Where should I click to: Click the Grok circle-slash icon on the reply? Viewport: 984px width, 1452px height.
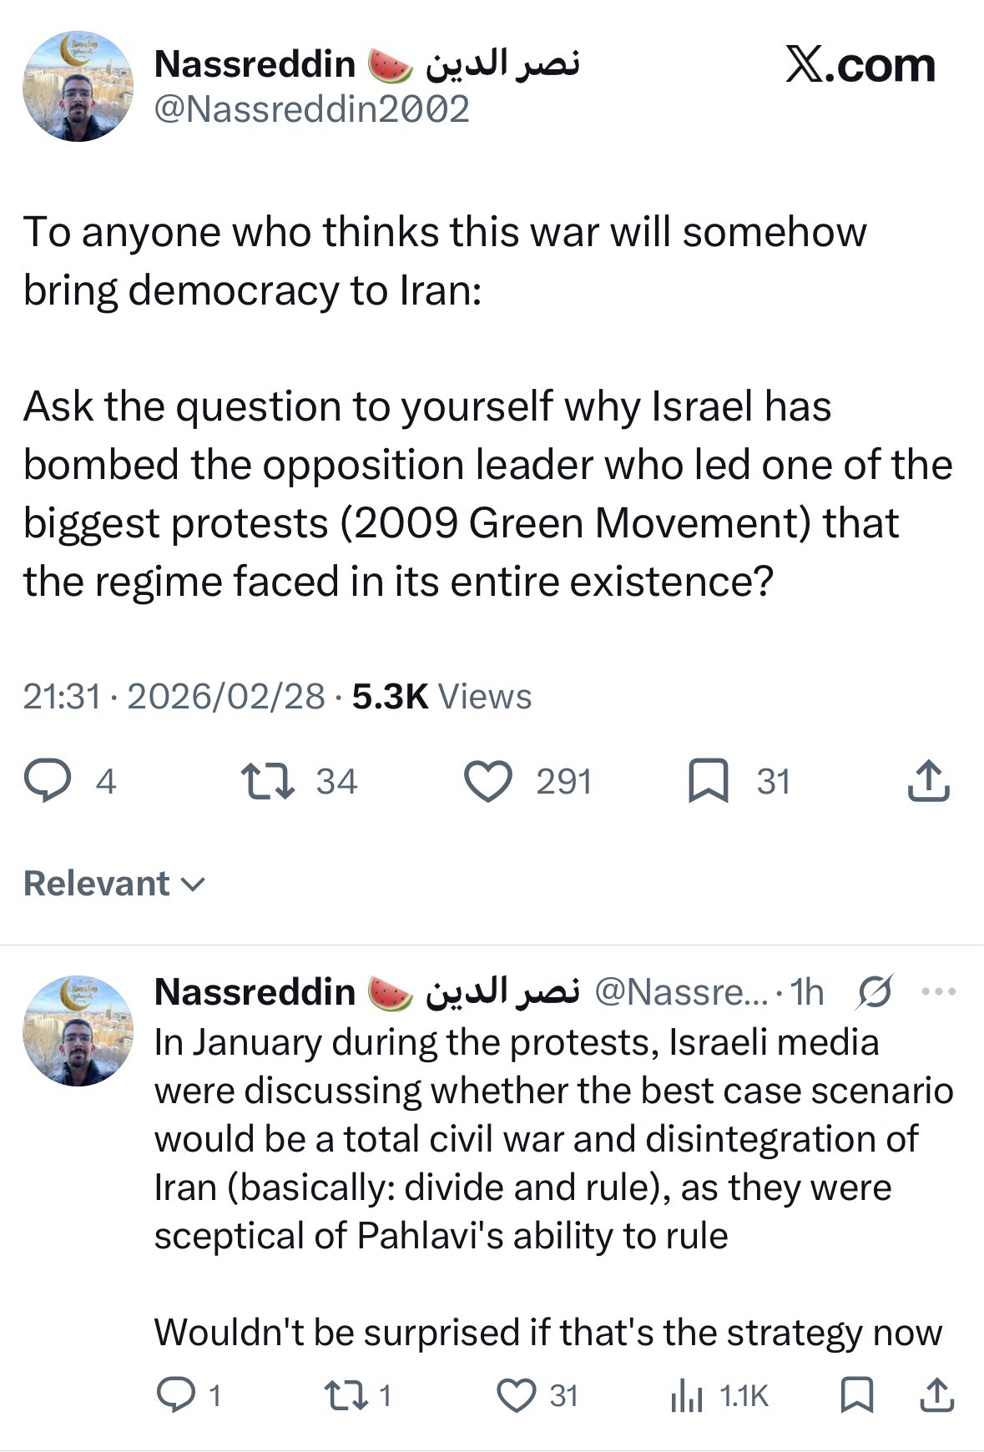pos(875,991)
